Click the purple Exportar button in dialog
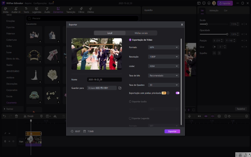 (x=172, y=131)
